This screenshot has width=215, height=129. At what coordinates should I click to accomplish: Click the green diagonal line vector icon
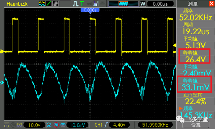click(x=49, y=4)
